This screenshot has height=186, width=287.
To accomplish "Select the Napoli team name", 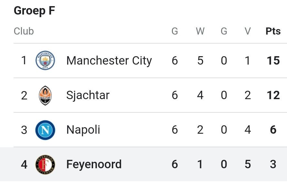I will [83, 130].
